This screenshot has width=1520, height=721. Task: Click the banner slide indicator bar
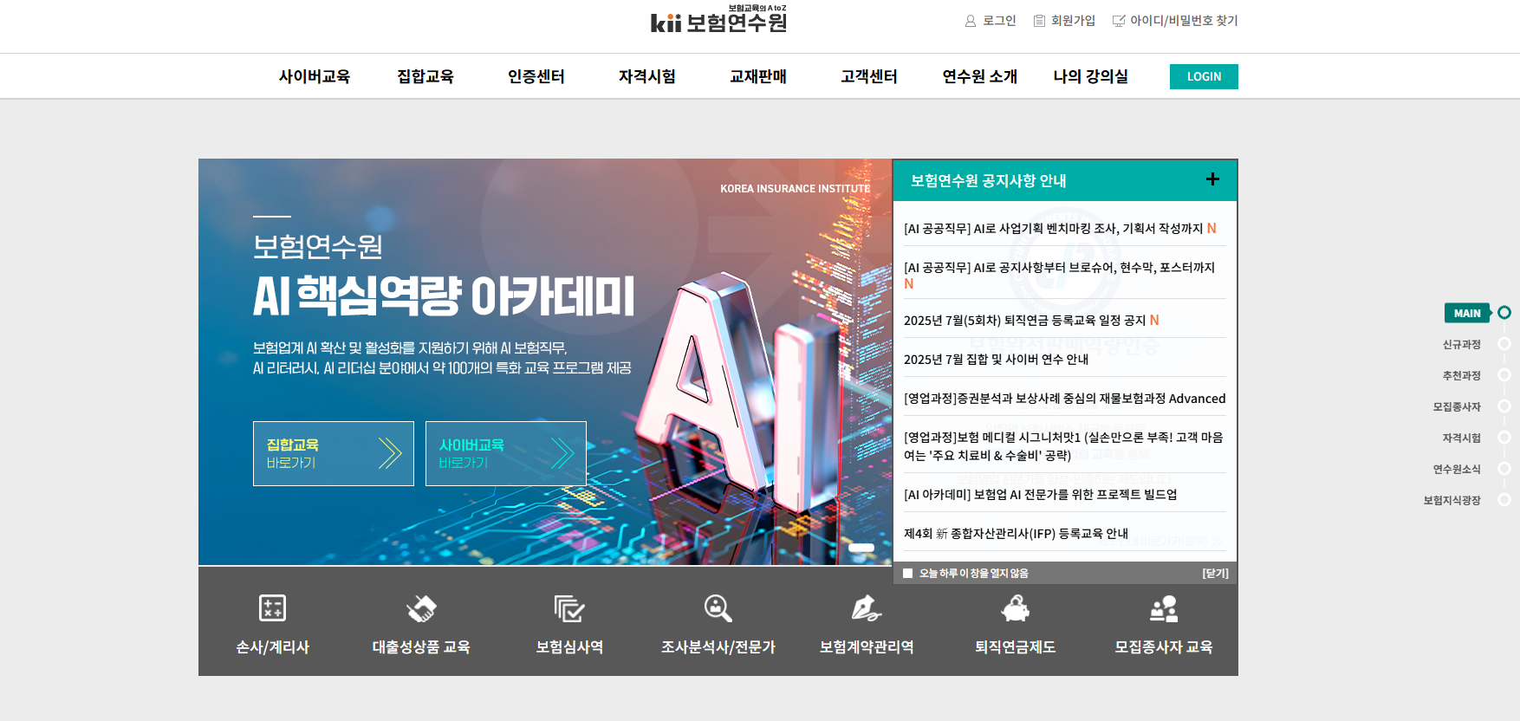pos(861,548)
